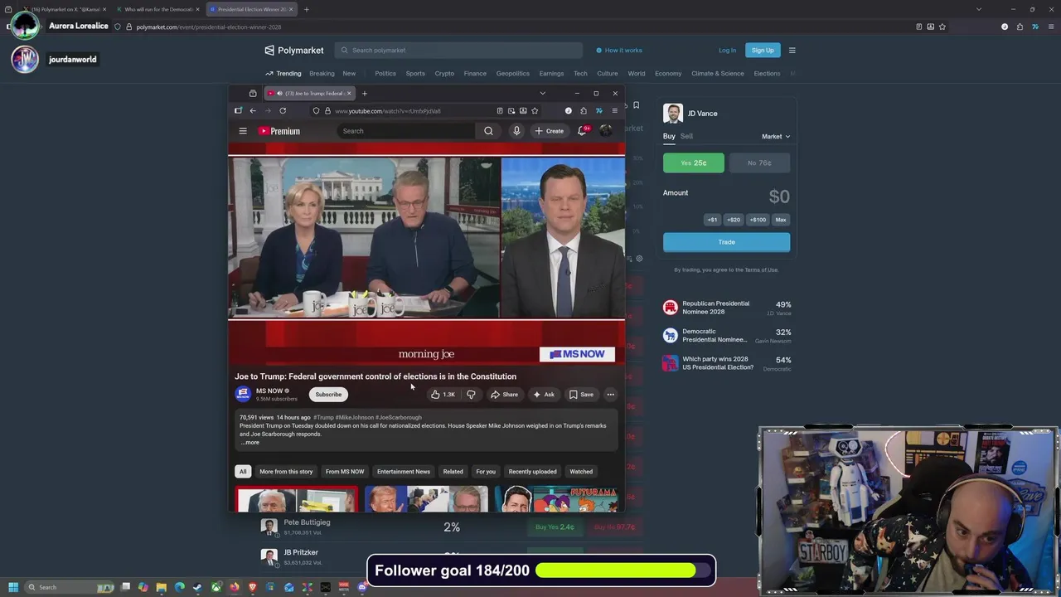Add $1 to the amount
The image size is (1061, 597).
point(712,220)
